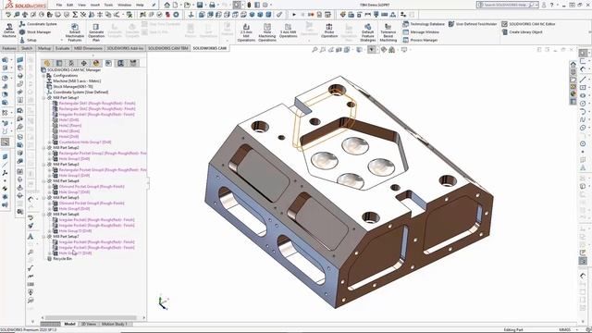Click the Search SOLIDWORKS Help field
Viewport: 592px width, 333px height.
click(506, 5)
